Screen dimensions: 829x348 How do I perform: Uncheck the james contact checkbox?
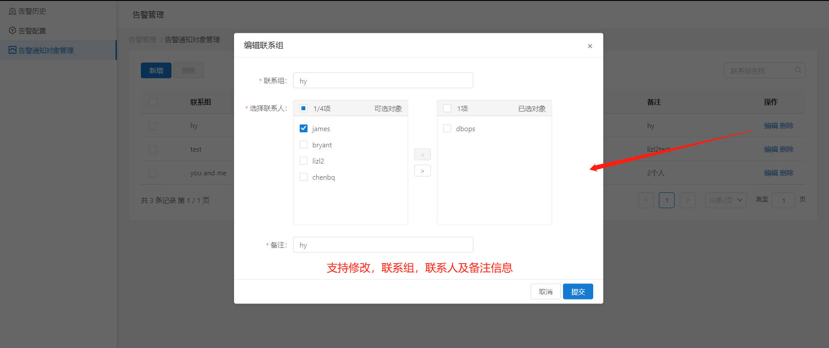point(304,129)
